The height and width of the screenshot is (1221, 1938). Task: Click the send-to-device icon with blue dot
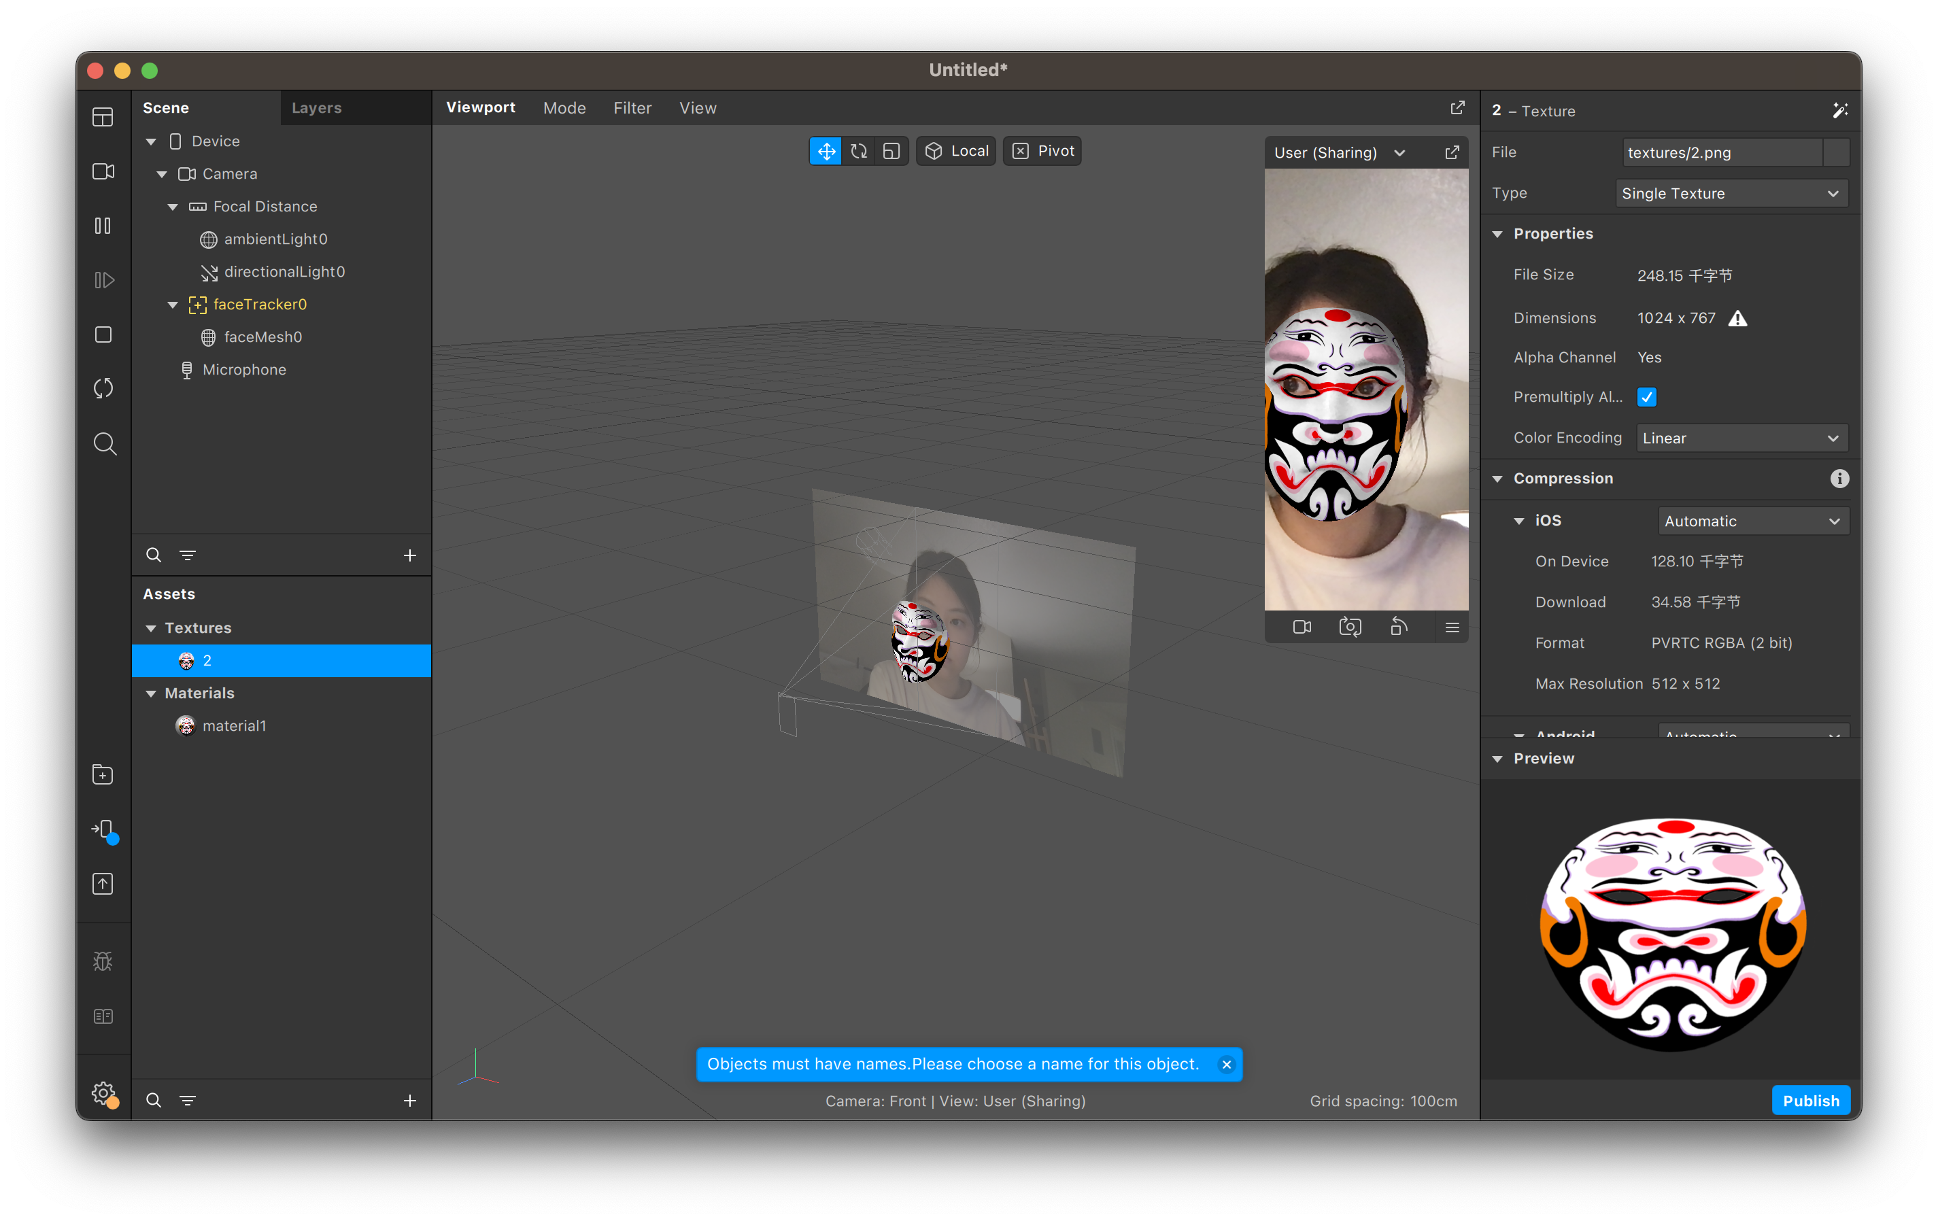105,830
